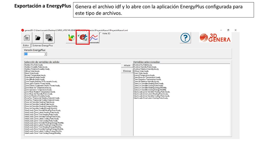This screenshot has width=261, height=146.
Task: Select Ideal Loads Zone Total Heating Energy,Monthly row
Action: pos(43,127)
